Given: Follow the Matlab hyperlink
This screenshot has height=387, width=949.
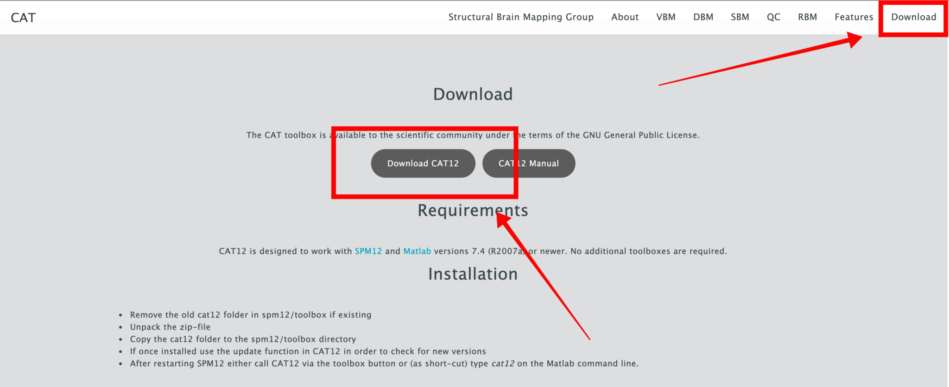Looking at the screenshot, I should pos(417,251).
